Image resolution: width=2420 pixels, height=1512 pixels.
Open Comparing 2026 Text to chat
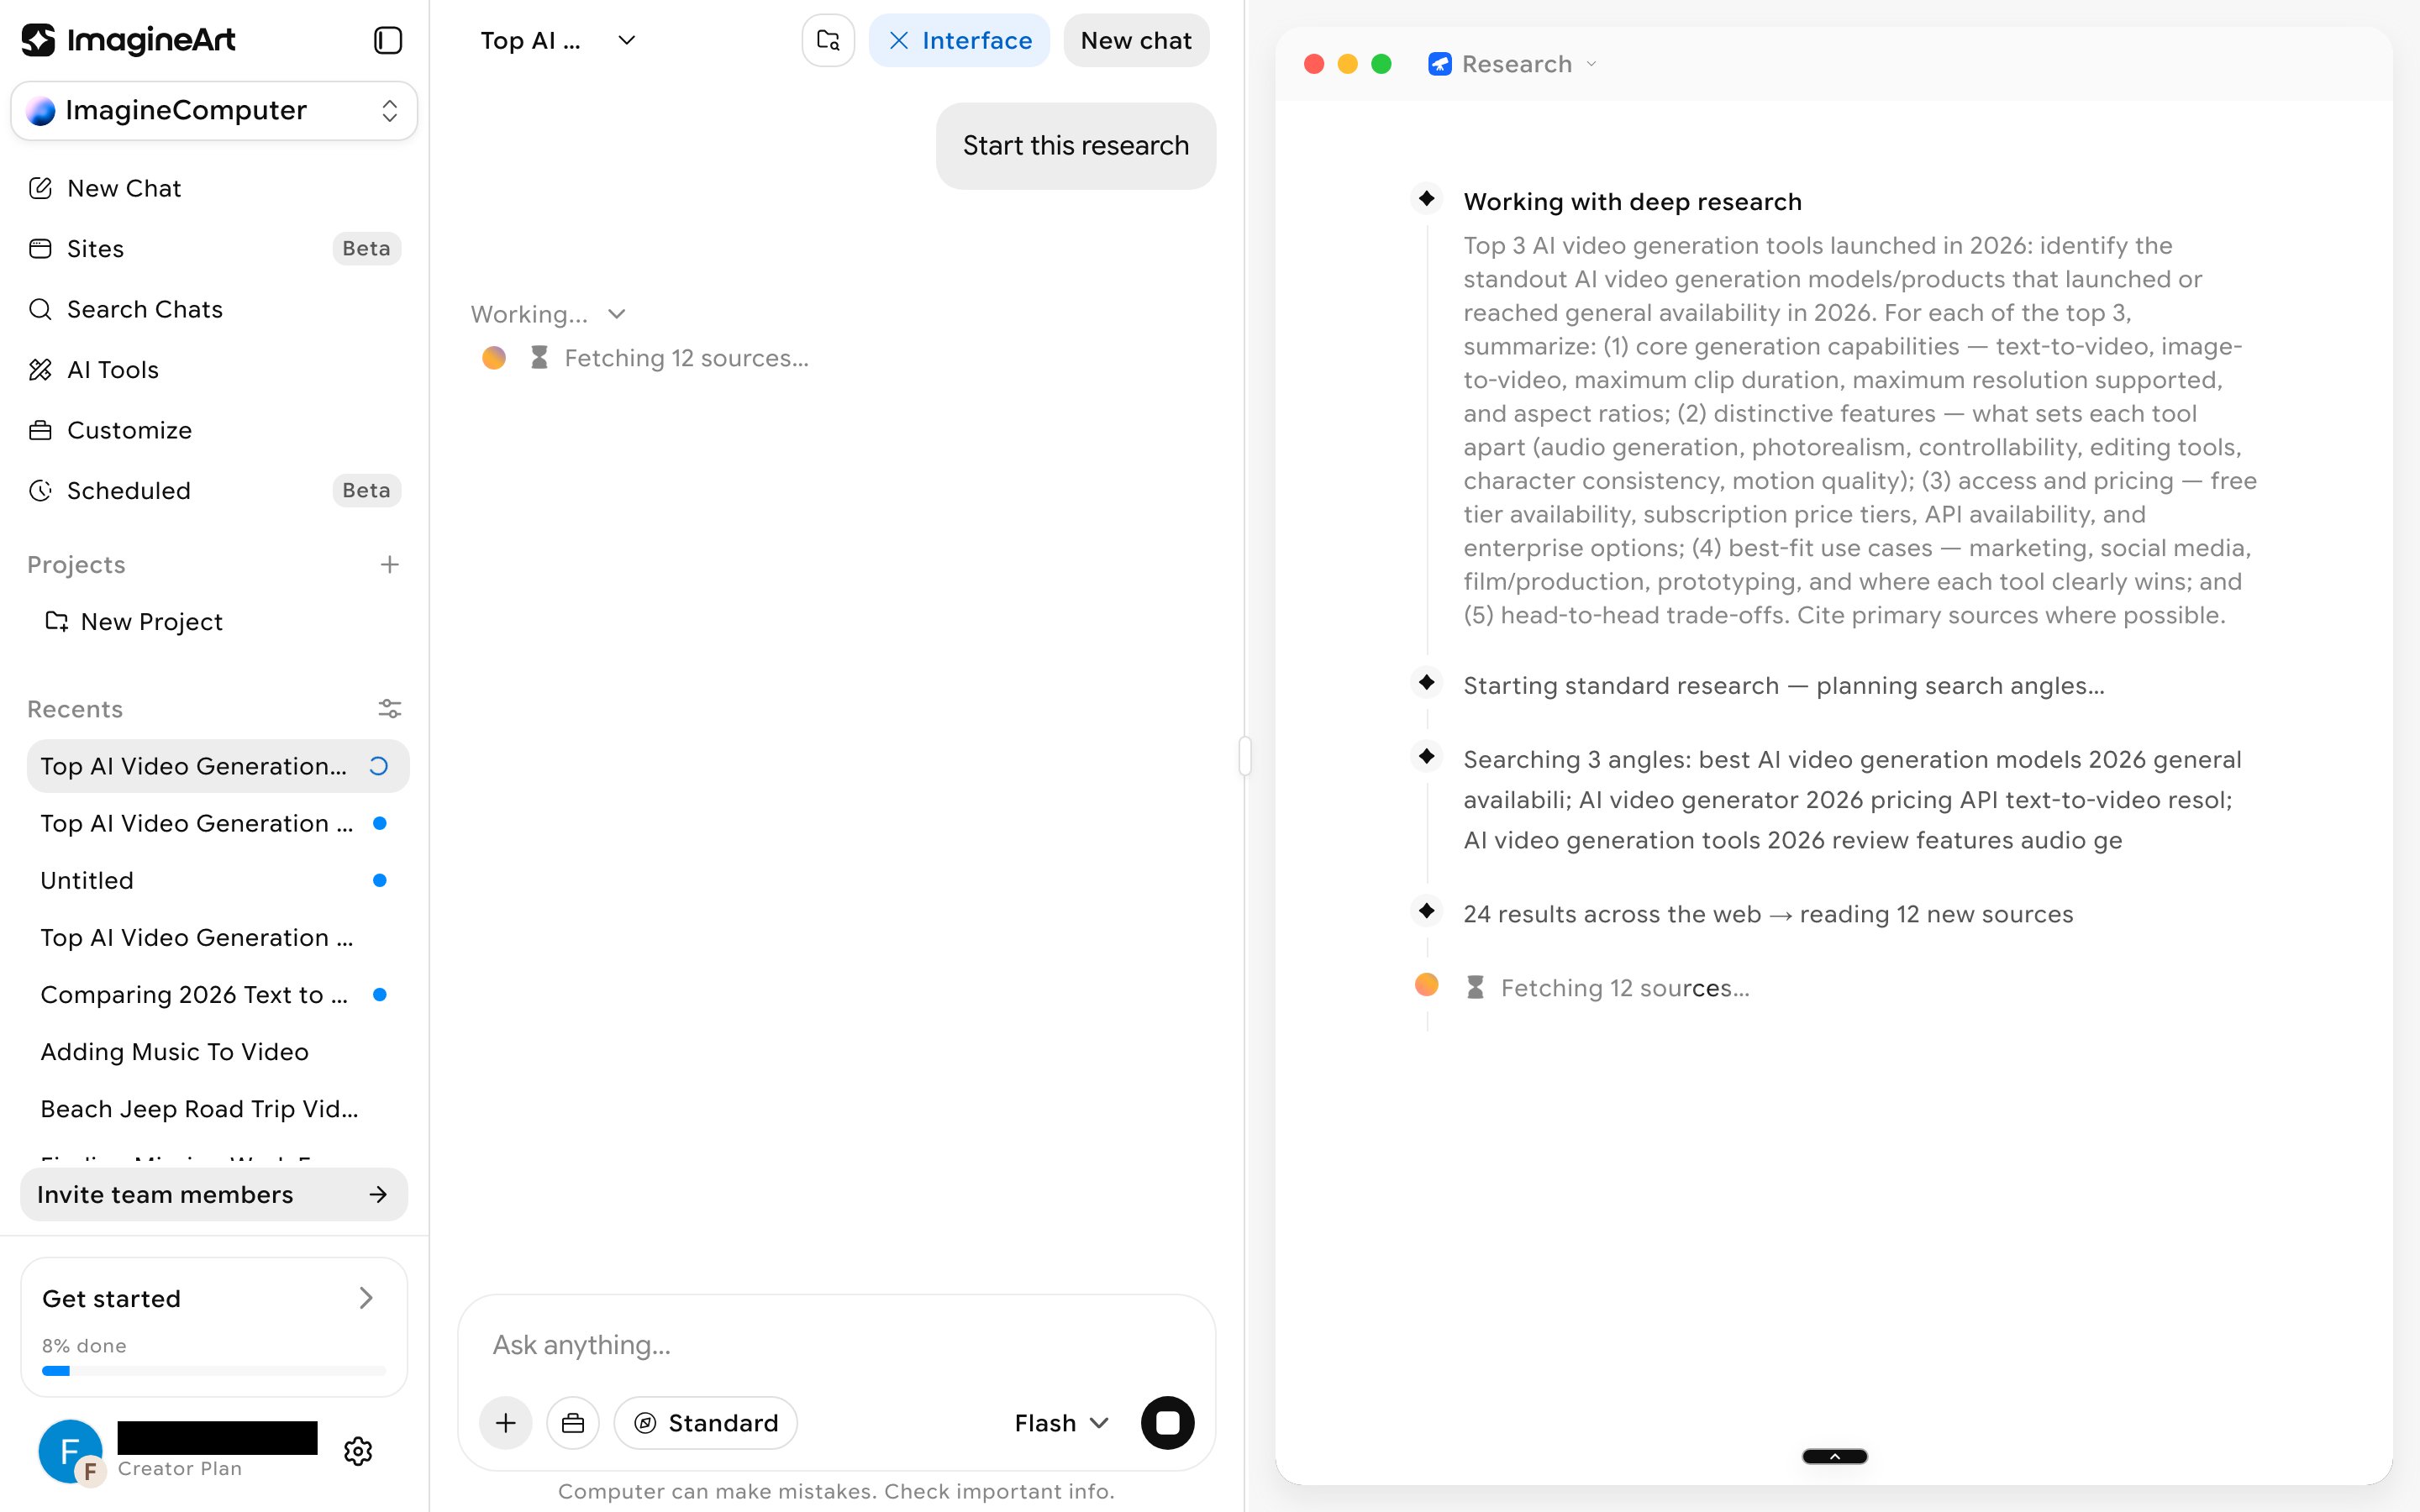pos(217,995)
